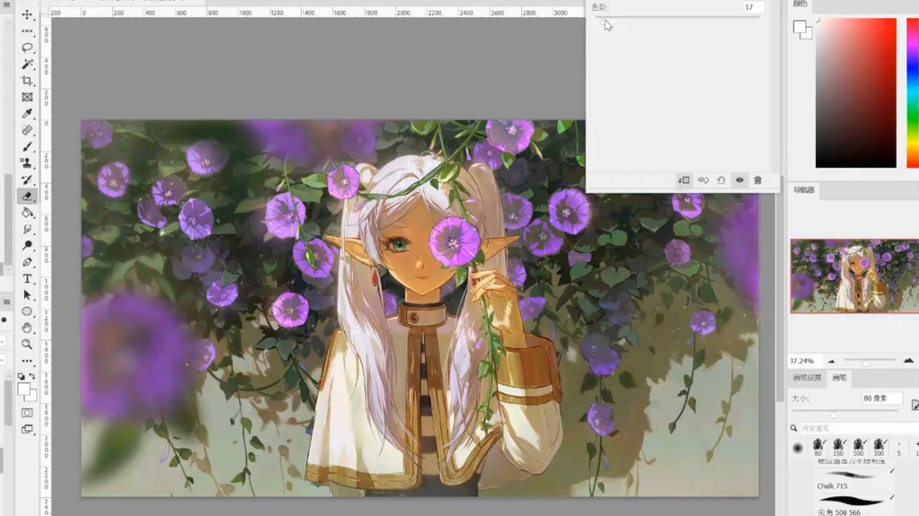
Task: Select the Brush tool
Action: point(27,146)
